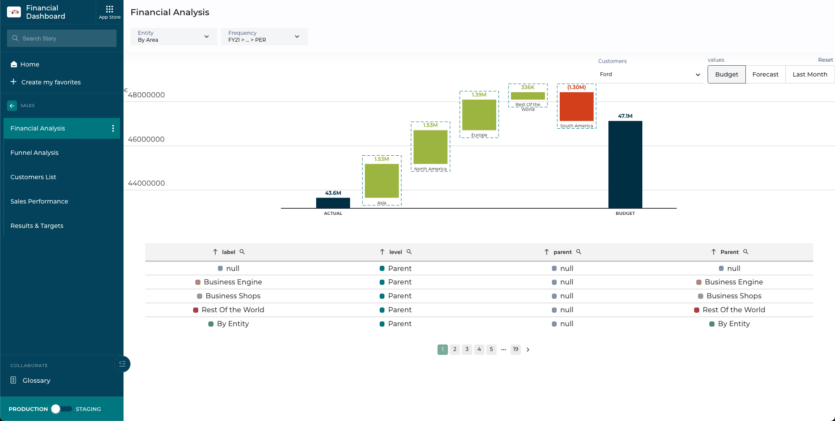
Task: Click the Home icon in the sidebar
Action: (14, 64)
